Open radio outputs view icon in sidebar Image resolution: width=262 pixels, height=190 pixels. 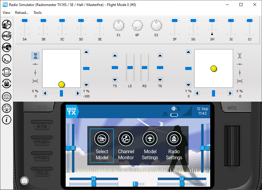pyautogui.click(x=7, y=24)
